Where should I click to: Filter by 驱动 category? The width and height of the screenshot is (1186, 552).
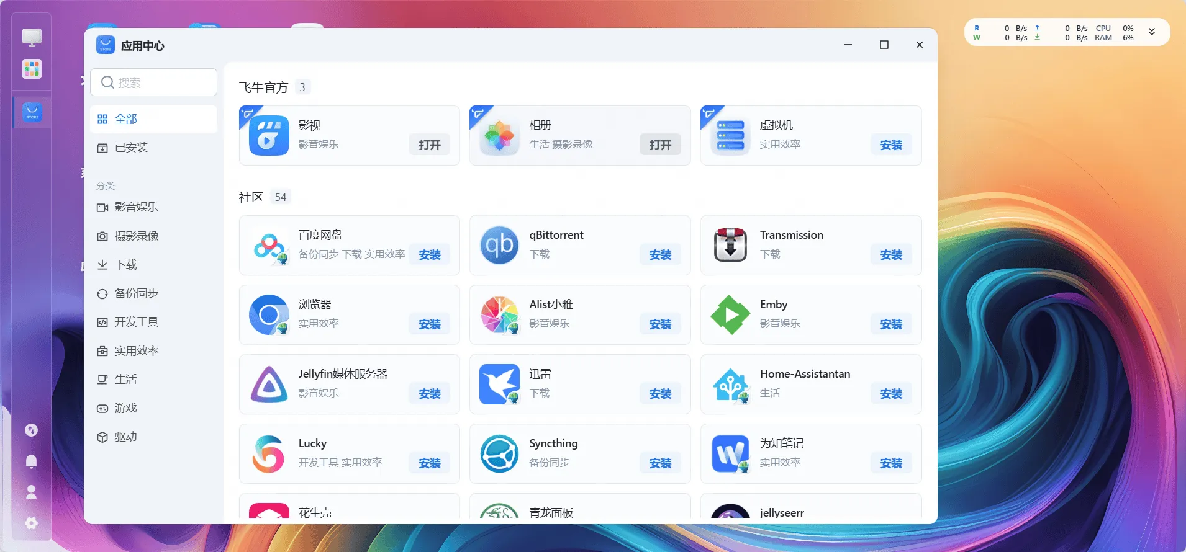153,437
